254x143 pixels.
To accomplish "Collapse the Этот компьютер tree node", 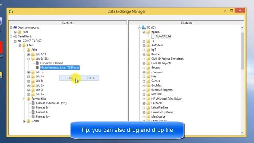I will 11,27.
